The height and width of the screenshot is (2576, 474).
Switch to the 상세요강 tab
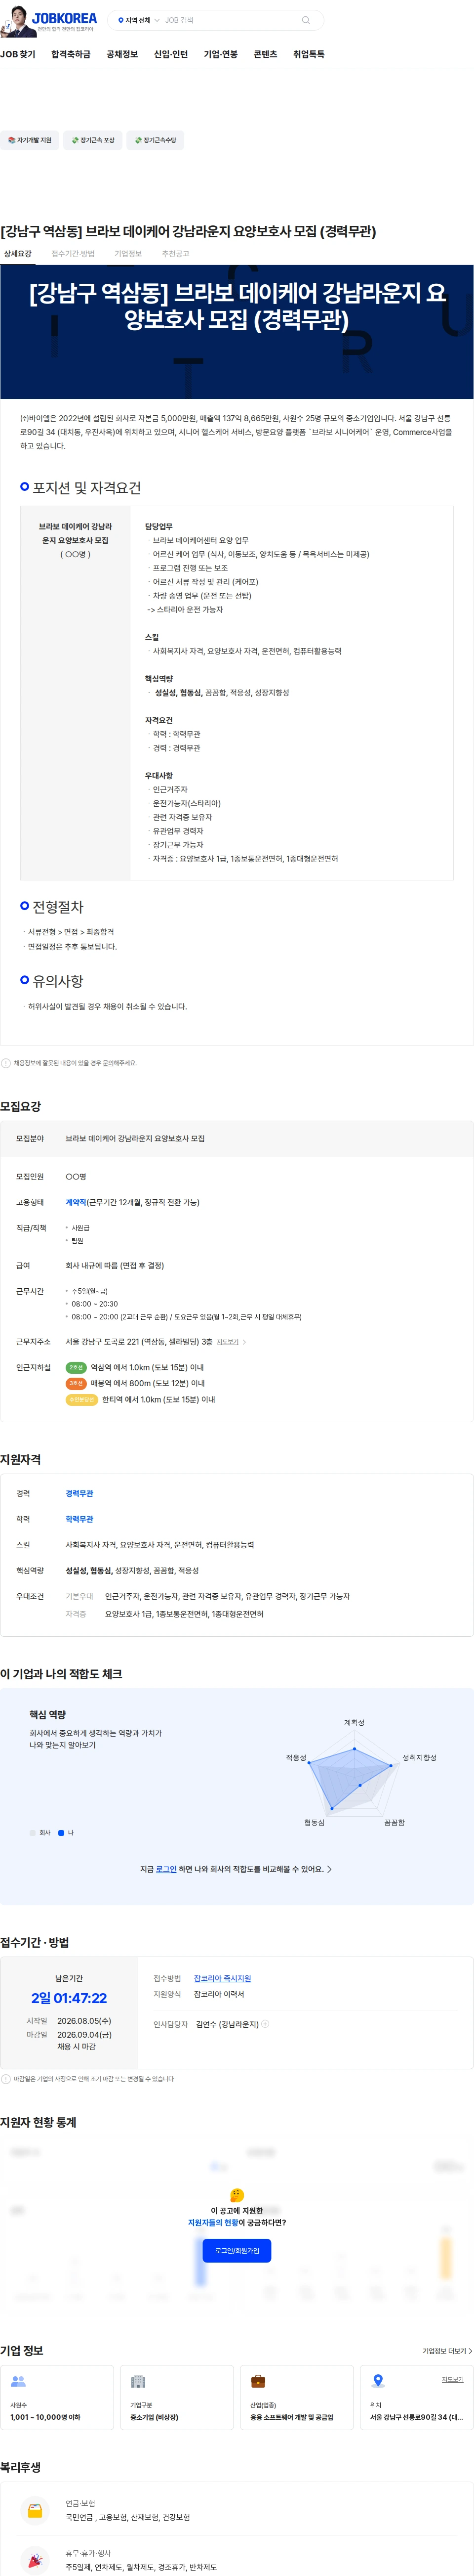click(x=17, y=254)
